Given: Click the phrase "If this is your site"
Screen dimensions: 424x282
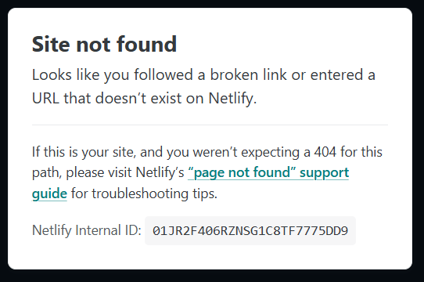Looking at the screenshot, I should (x=83, y=152).
